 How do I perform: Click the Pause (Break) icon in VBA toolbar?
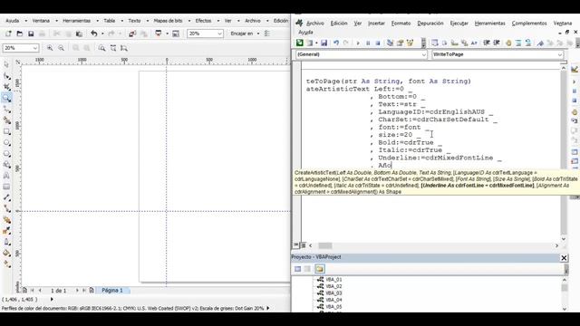368,43
